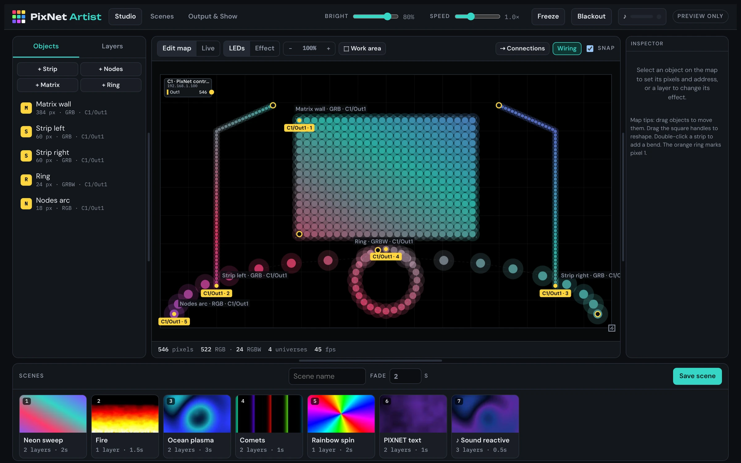741x463 pixels.
Task: Click the S icon beside Strip left
Action: click(x=26, y=132)
